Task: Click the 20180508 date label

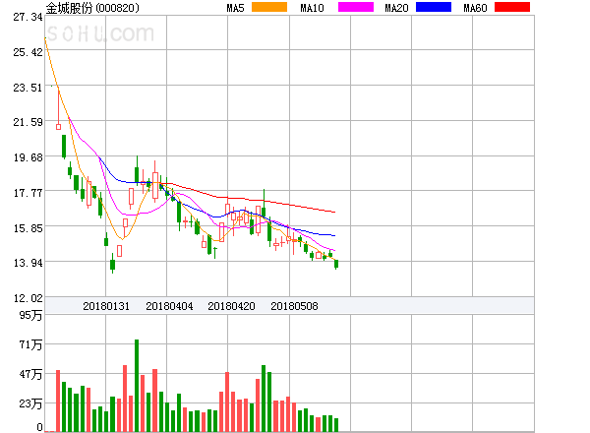Action: [294, 306]
